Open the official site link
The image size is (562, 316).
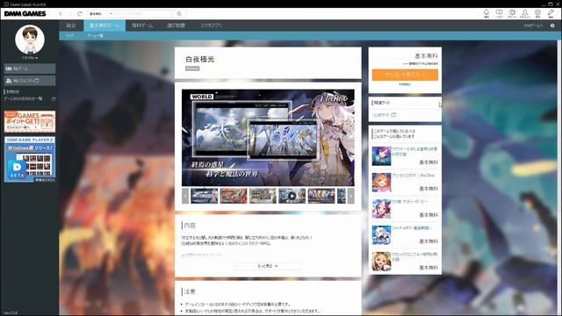(x=385, y=115)
